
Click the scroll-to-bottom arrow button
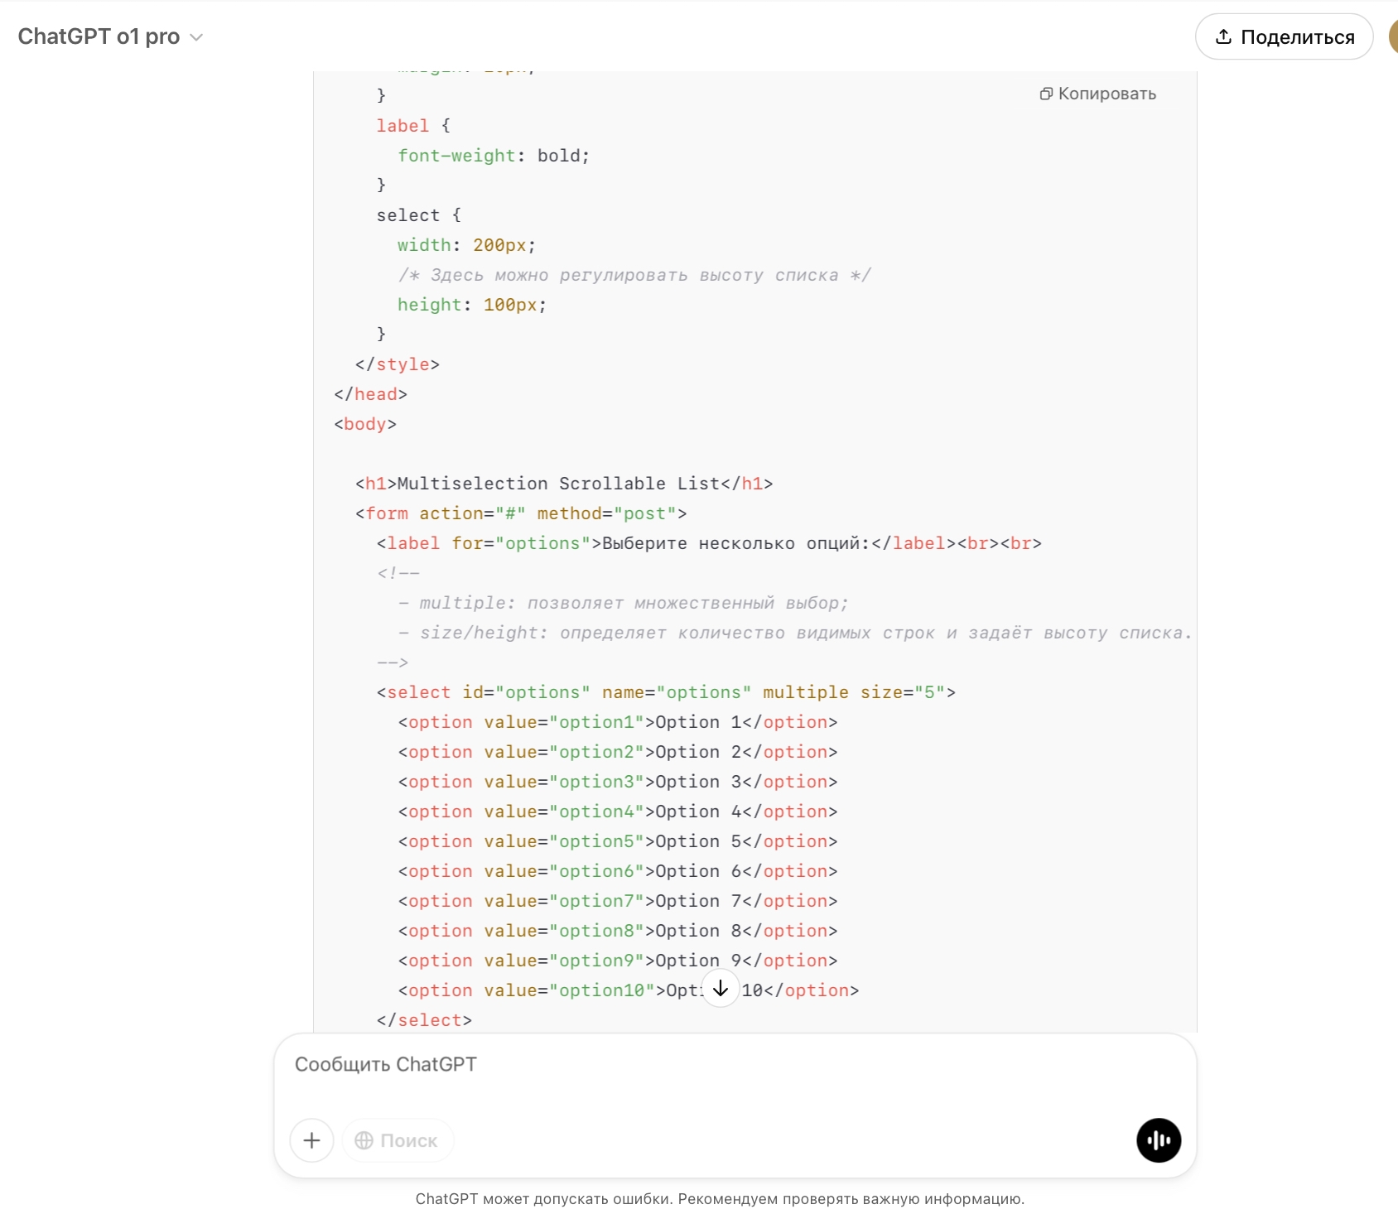coord(721,988)
